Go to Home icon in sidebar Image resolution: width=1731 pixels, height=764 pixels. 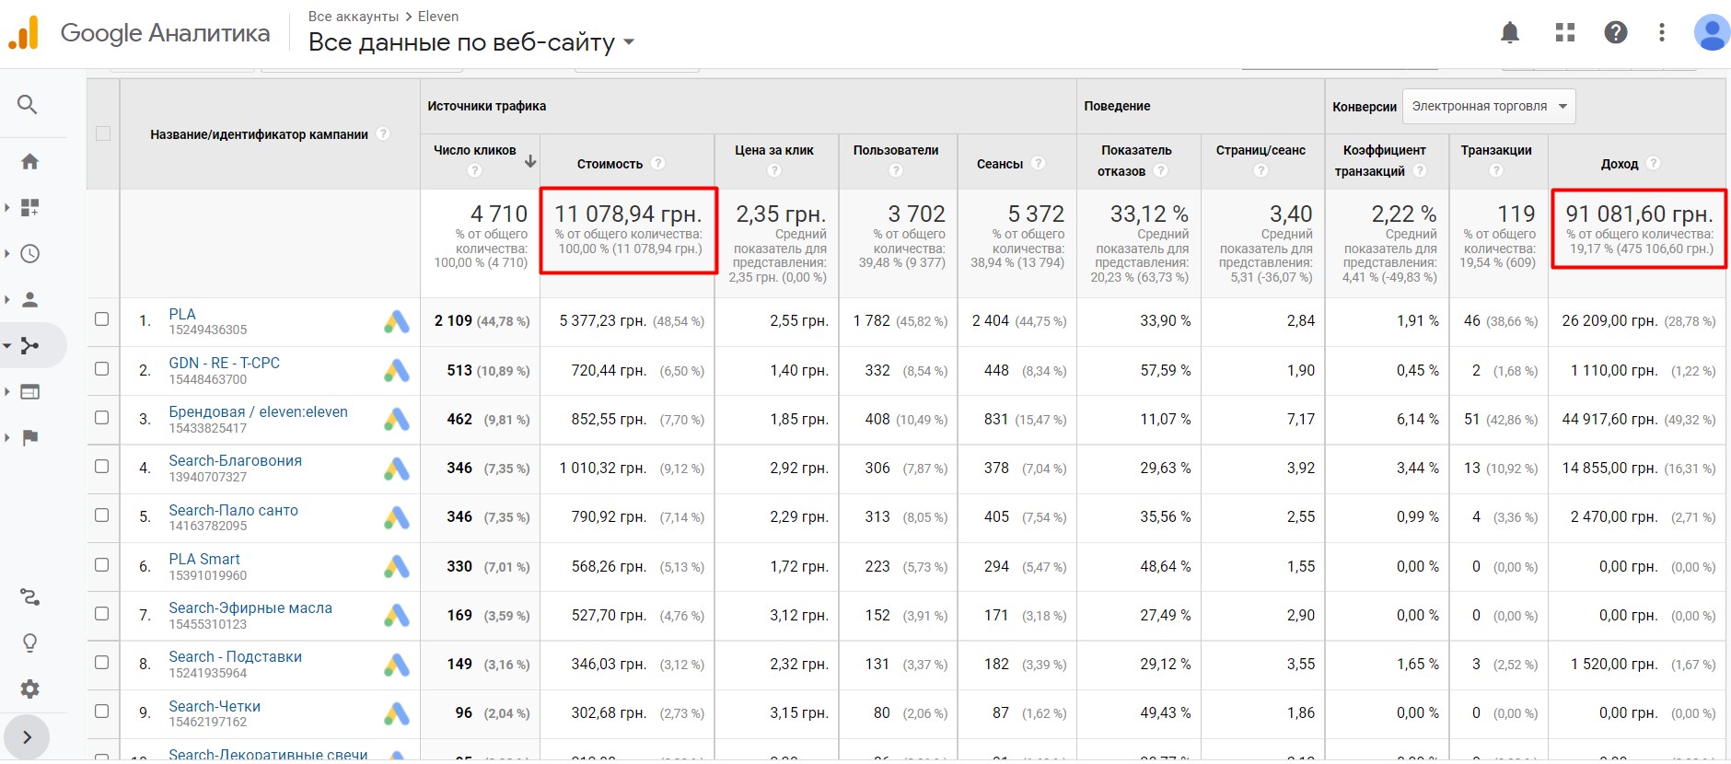pyautogui.click(x=29, y=162)
